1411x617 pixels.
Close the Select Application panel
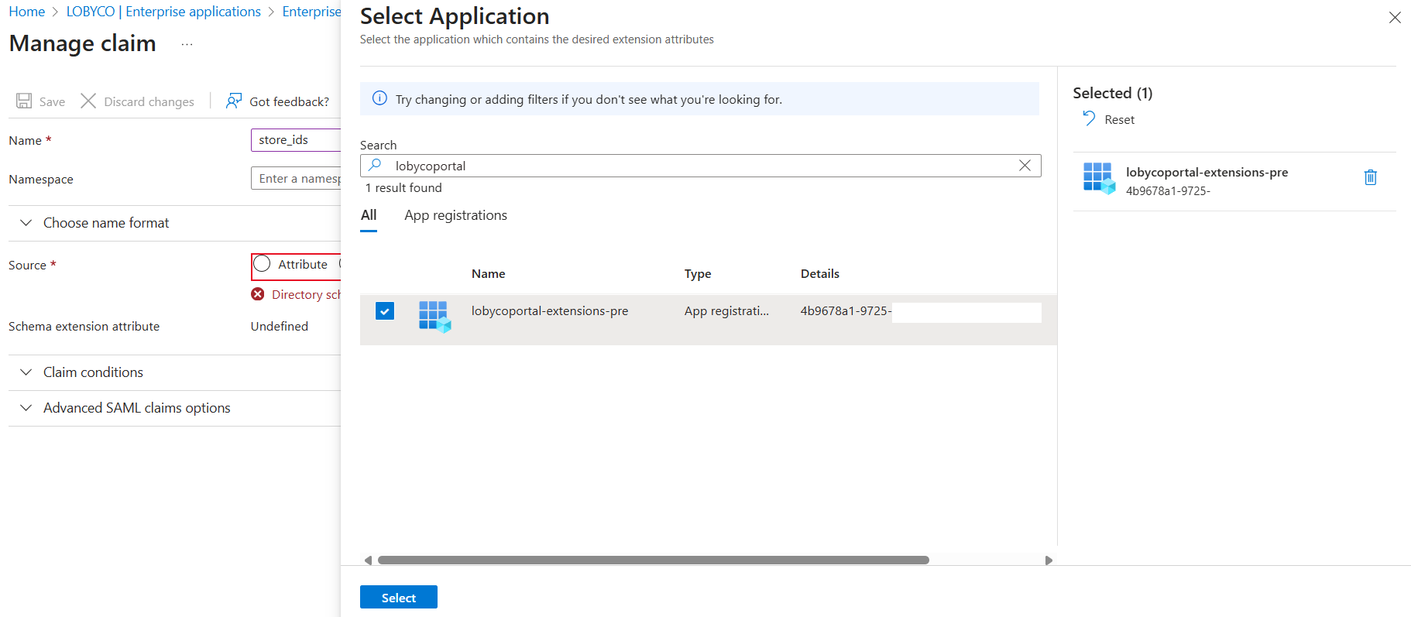click(x=1395, y=17)
